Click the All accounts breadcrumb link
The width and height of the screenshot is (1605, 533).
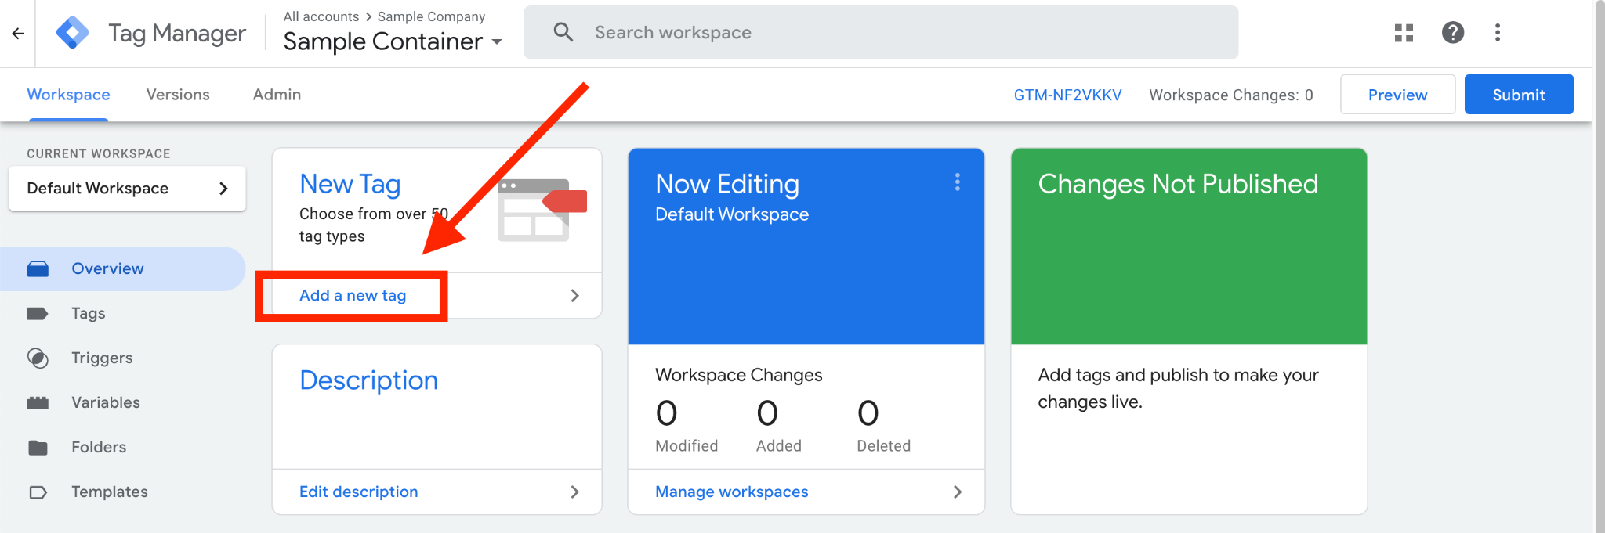pyautogui.click(x=321, y=16)
